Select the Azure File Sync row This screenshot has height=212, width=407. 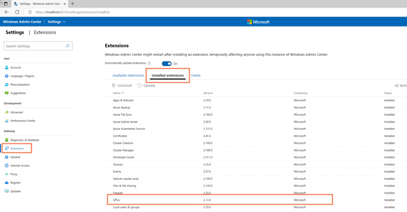[255, 115]
